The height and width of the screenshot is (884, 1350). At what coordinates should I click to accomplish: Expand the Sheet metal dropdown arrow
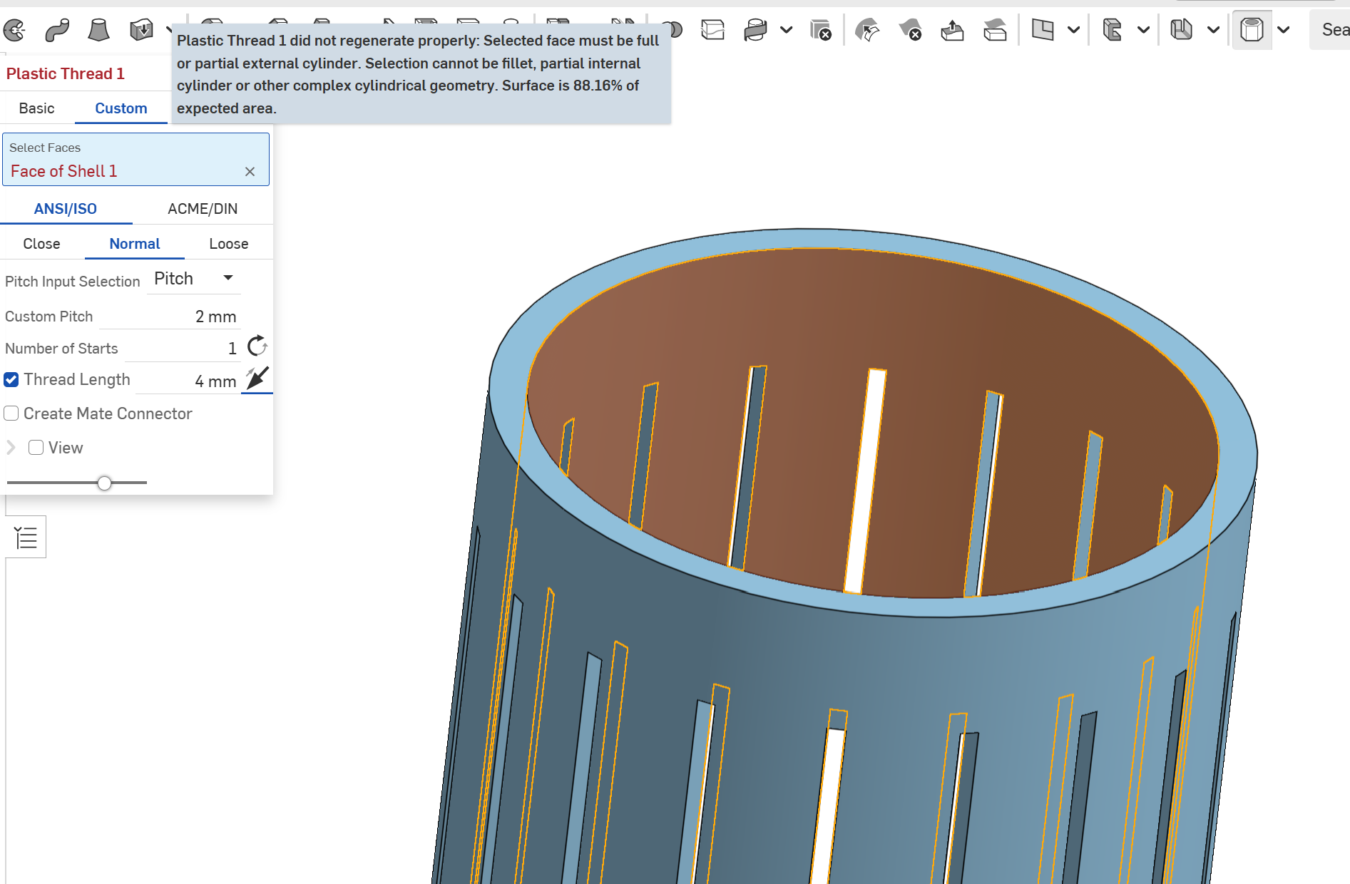coord(1213,30)
